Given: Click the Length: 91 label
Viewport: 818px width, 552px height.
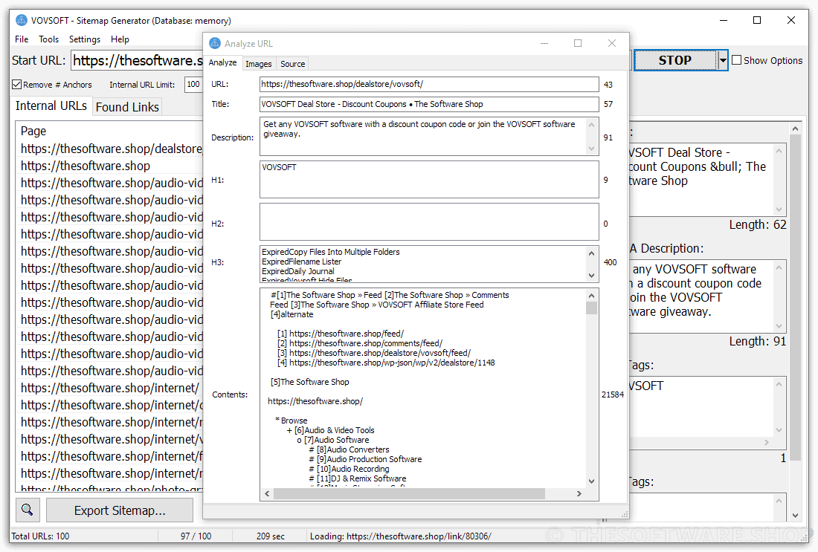Looking at the screenshot, I should (758, 342).
